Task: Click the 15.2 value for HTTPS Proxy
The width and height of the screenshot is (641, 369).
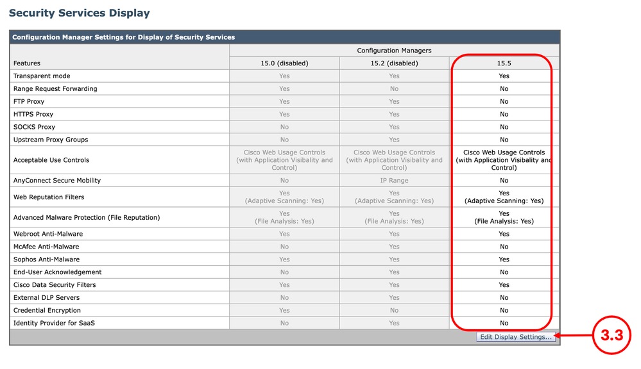Action: point(394,114)
